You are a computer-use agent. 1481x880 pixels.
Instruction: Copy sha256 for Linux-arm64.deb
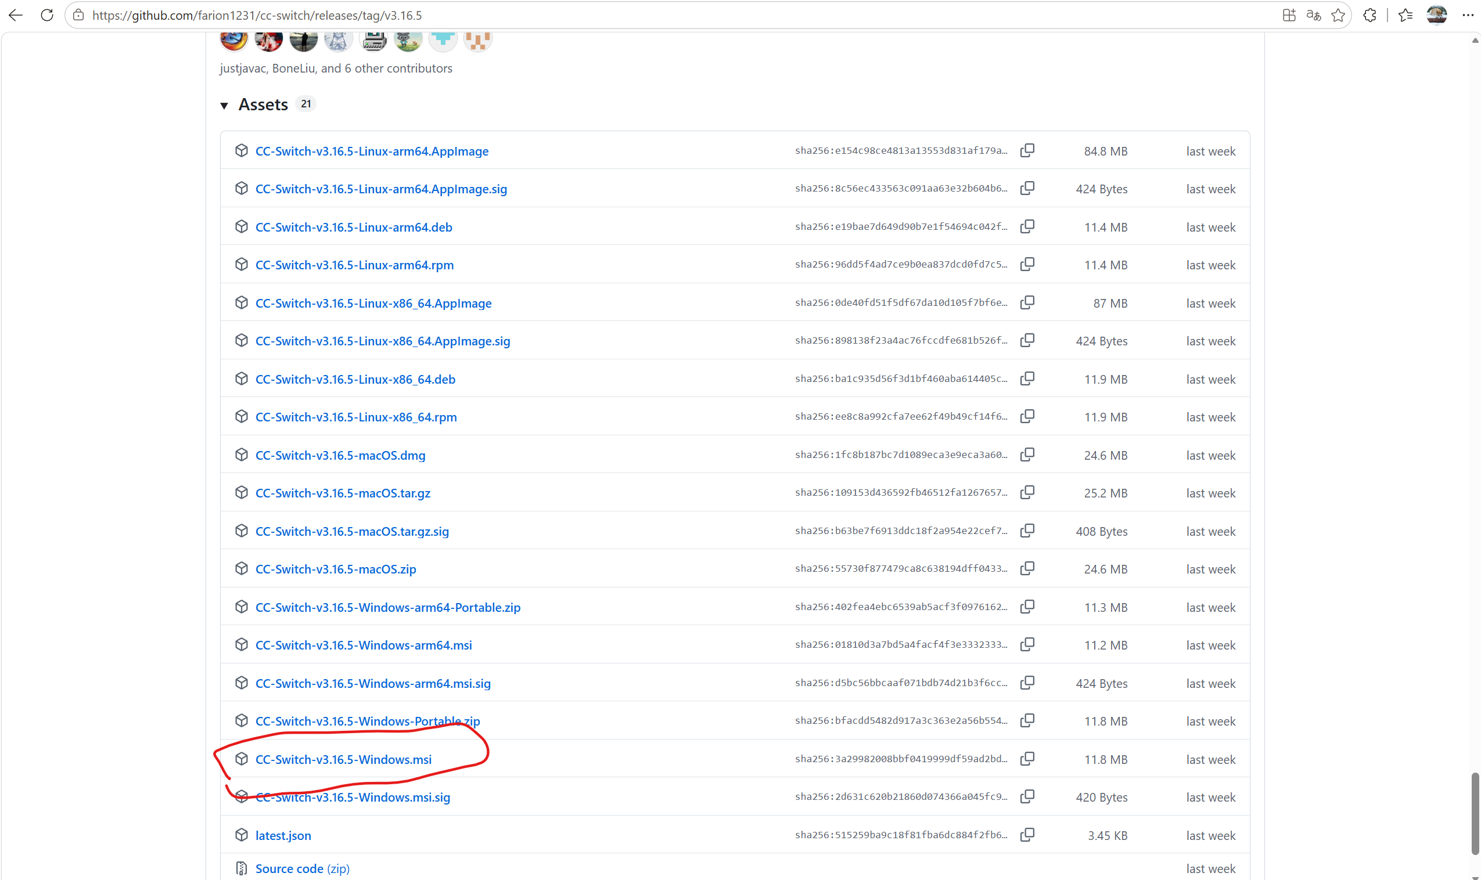point(1027,226)
